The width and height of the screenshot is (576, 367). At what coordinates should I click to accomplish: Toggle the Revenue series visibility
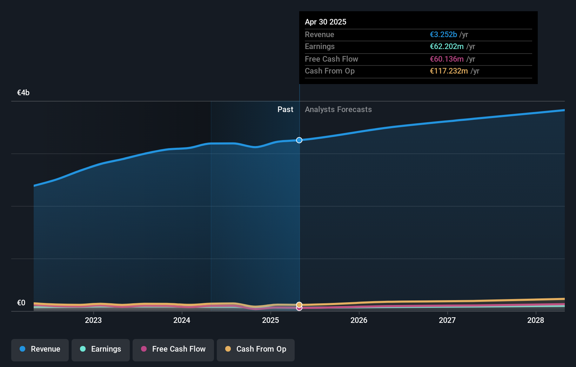[x=40, y=349]
